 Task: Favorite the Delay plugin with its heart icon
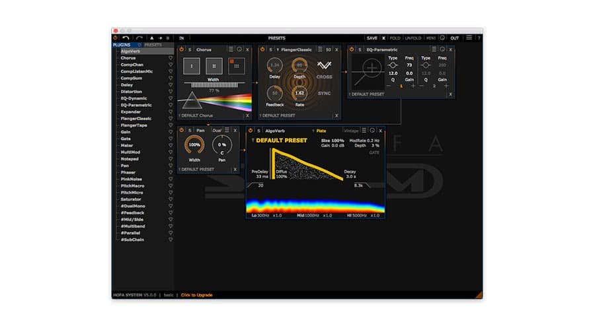coord(171,85)
